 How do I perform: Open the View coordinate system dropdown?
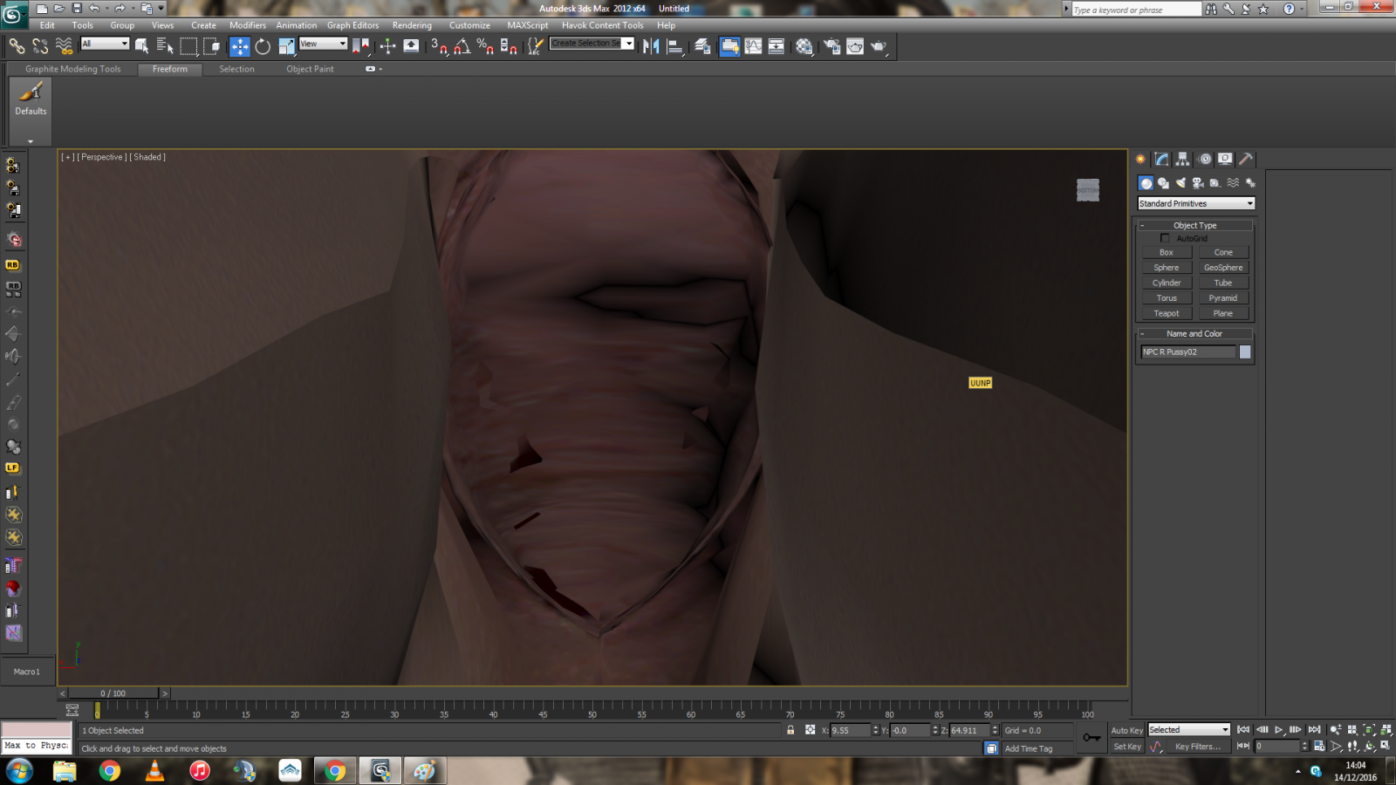323,44
